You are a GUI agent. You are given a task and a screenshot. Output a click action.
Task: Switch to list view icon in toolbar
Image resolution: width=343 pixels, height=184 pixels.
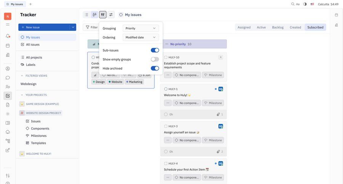[x=87, y=15]
